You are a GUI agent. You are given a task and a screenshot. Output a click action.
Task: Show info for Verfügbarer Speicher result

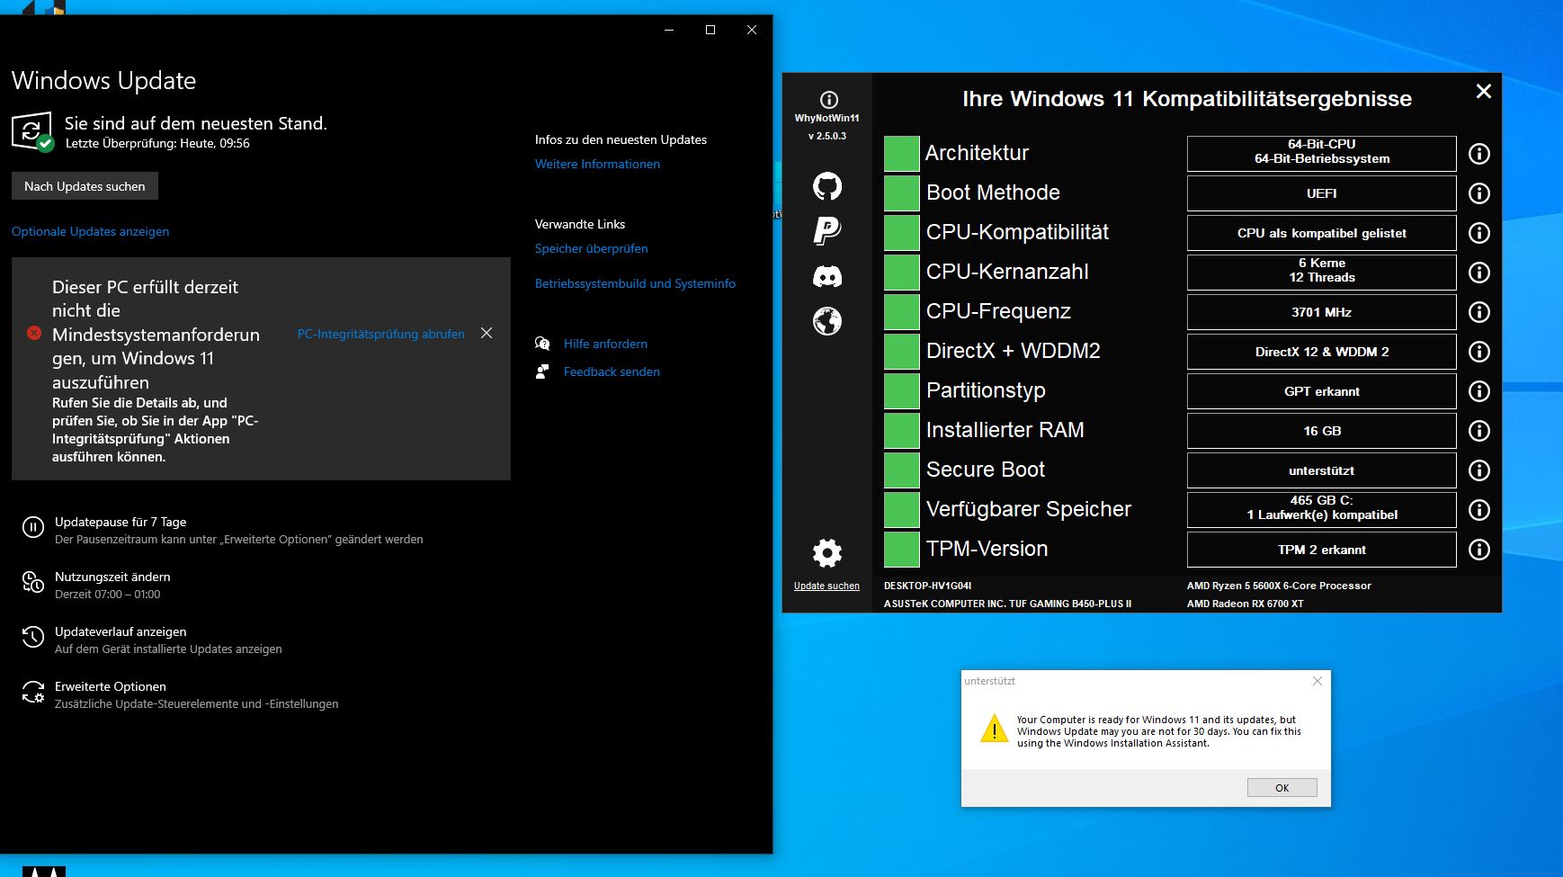click(x=1479, y=510)
